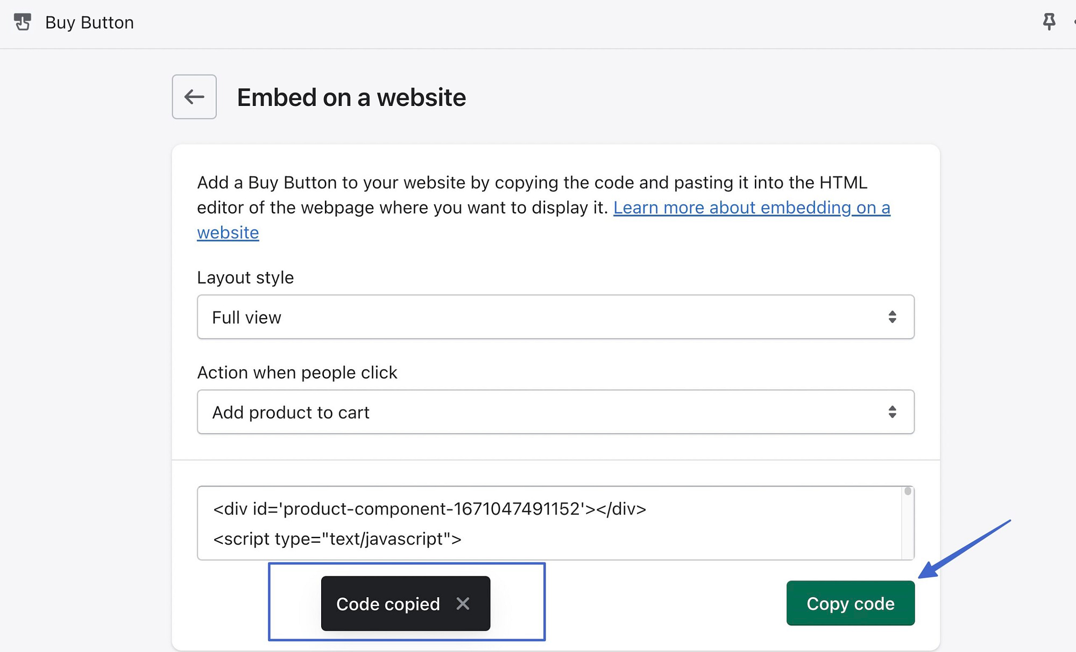The width and height of the screenshot is (1076, 652).
Task: Change Full view to another layout option
Action: click(554, 317)
